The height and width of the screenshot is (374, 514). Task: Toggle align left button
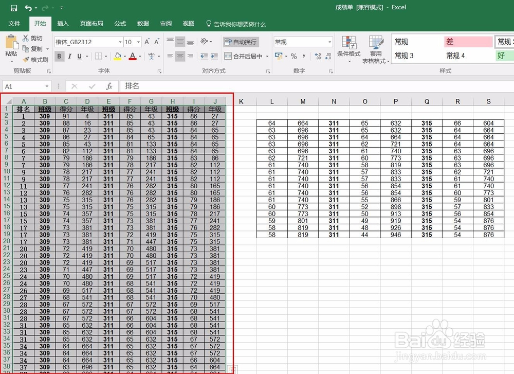pos(170,56)
